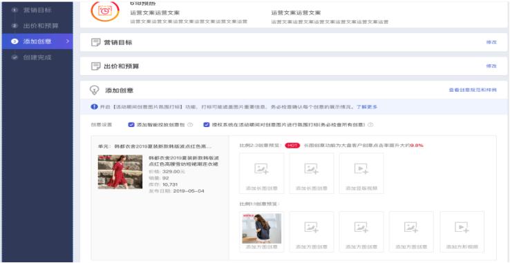Open 查看创意规范和样例 link

(473, 90)
